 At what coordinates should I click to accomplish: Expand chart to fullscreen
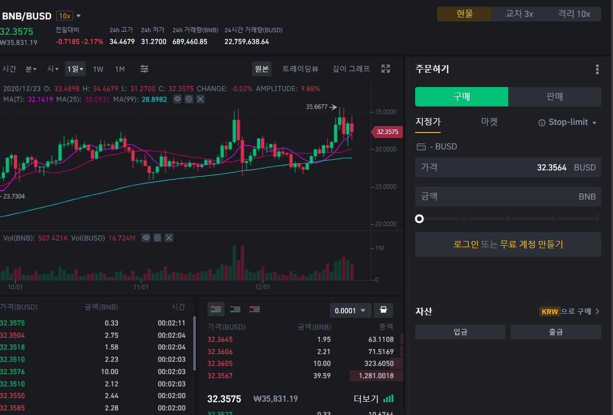tap(385, 69)
